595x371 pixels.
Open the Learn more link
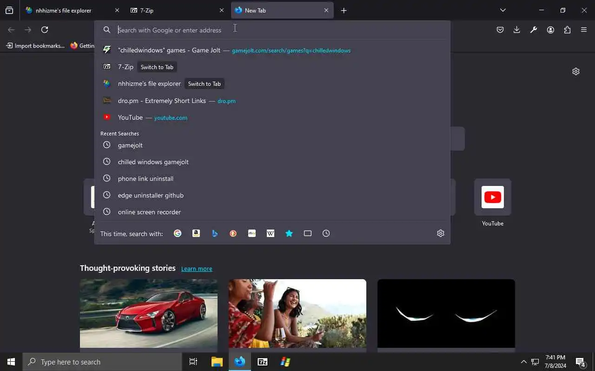click(x=197, y=269)
